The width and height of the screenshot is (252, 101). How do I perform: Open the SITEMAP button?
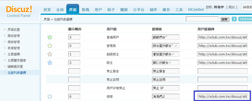coord(245,19)
